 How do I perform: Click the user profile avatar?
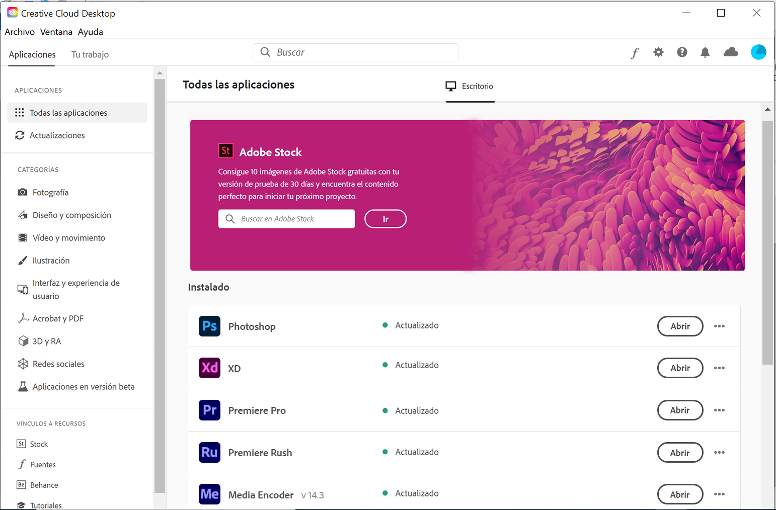click(x=759, y=52)
